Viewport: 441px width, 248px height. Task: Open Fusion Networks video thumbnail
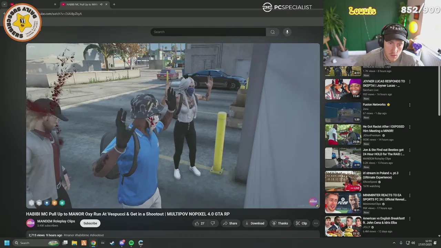(343, 112)
